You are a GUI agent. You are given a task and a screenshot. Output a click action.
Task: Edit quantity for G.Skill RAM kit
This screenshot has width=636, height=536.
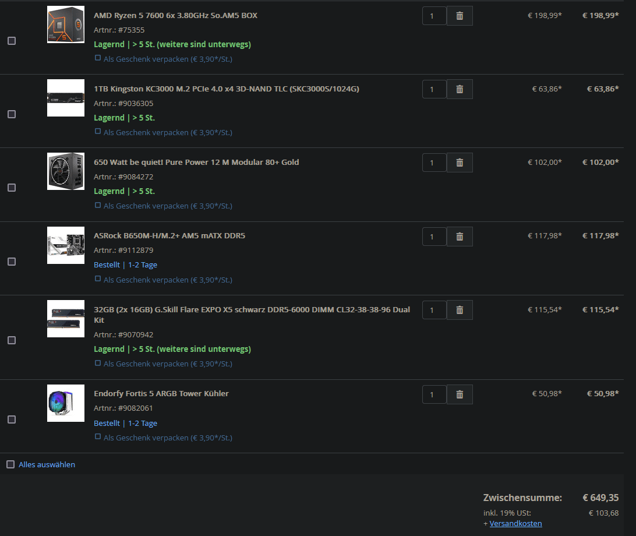(x=434, y=310)
